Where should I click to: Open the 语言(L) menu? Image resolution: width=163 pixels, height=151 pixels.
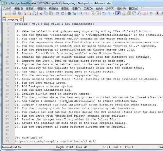[x=65, y=9]
